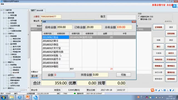The image size is (178, 100).
Task: Click the folder icon beside 销售中心
Action: coord(6,62)
